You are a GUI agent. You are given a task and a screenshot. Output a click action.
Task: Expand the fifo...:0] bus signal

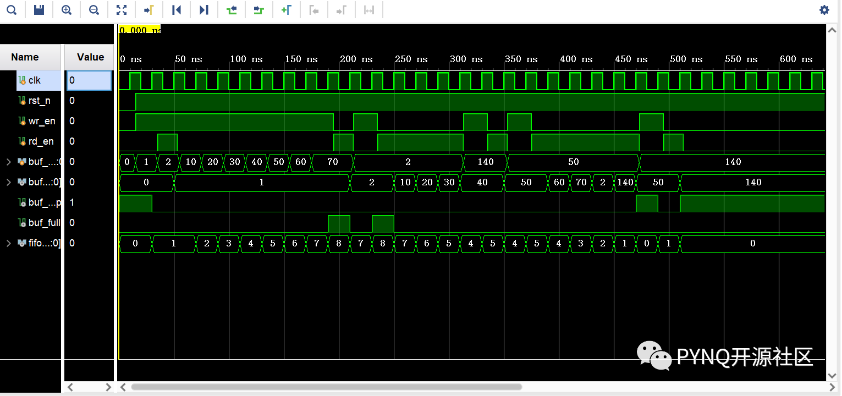[8, 243]
